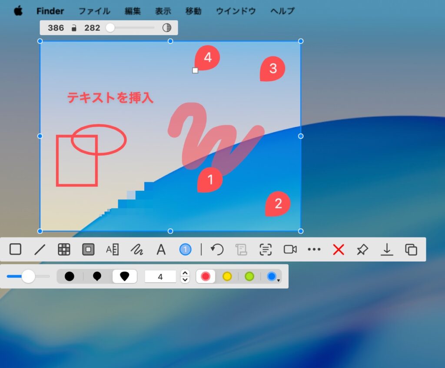Select the Rectangle shape tool
Screen dimensions: 445x368
coord(15,249)
